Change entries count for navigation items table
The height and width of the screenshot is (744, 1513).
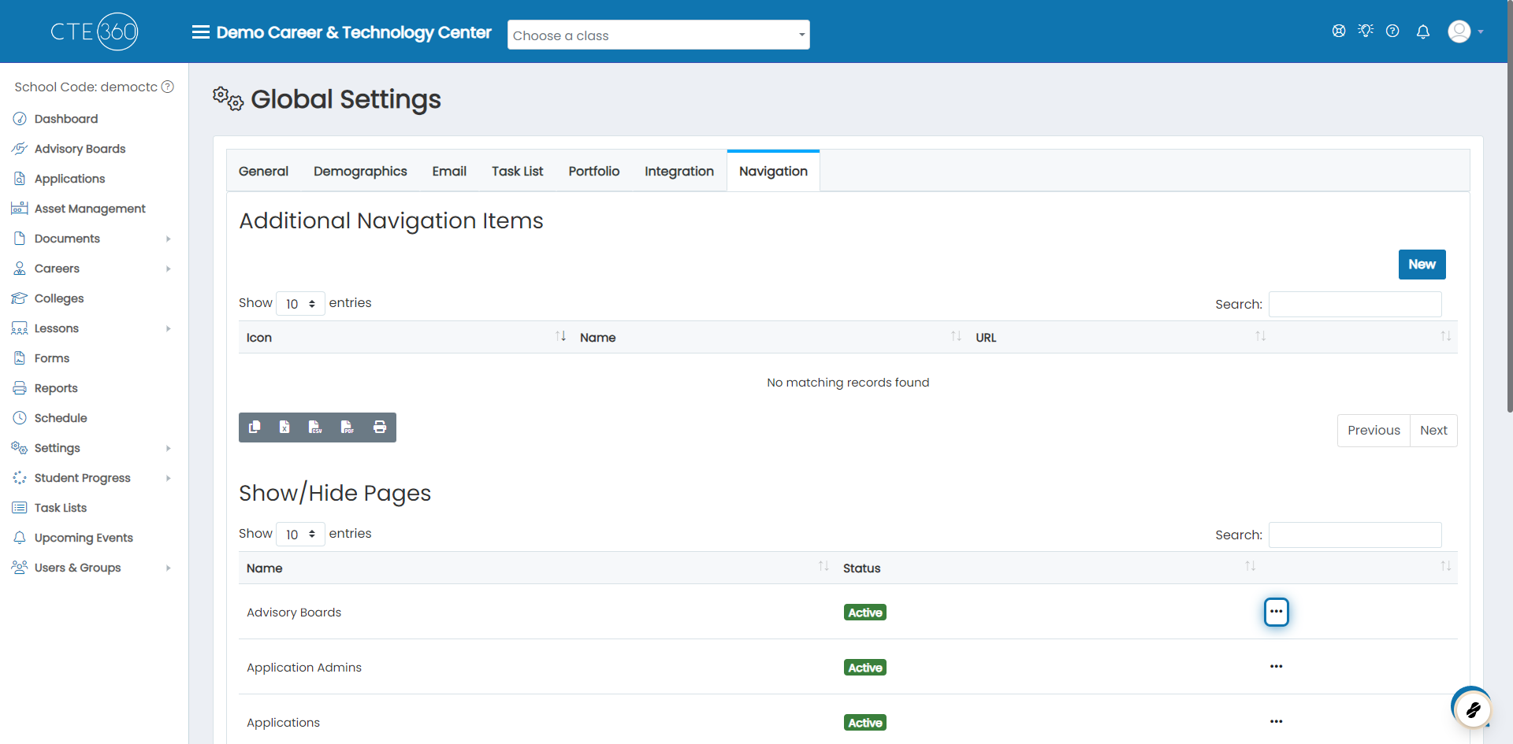[300, 303]
